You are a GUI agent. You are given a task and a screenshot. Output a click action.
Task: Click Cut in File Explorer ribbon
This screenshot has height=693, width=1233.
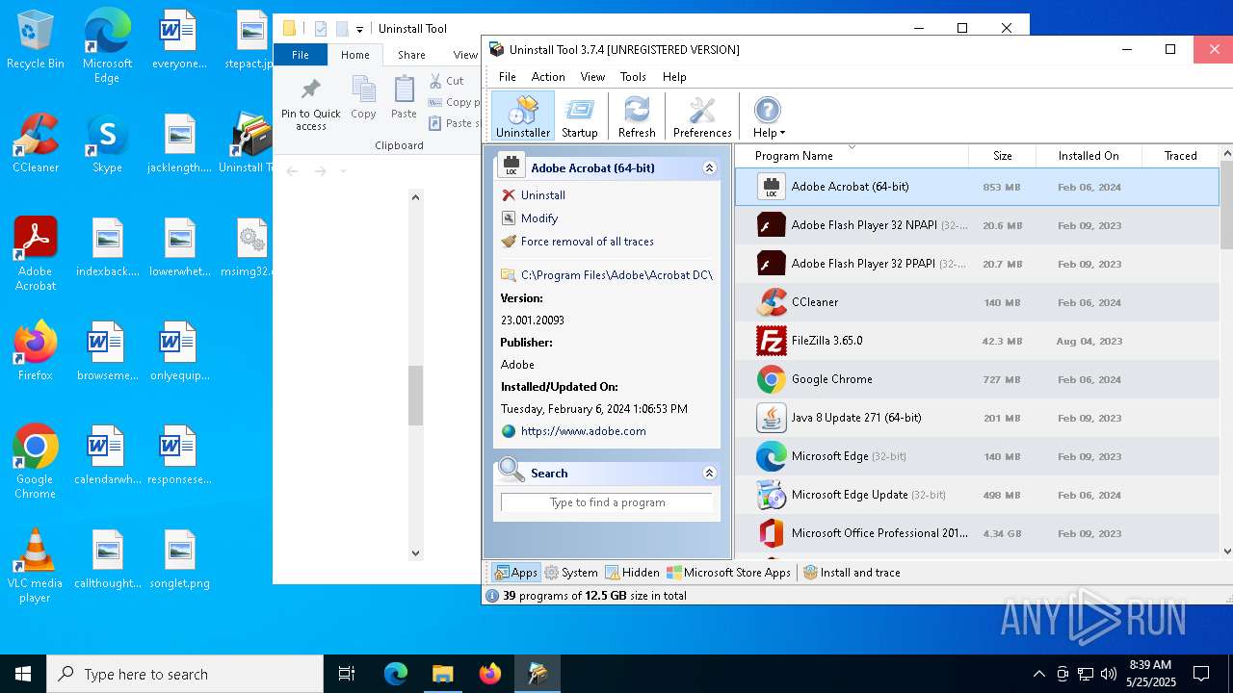(x=447, y=81)
